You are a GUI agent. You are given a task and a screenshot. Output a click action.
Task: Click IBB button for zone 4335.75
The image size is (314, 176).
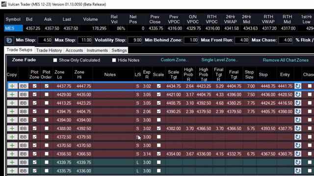click(23, 171)
